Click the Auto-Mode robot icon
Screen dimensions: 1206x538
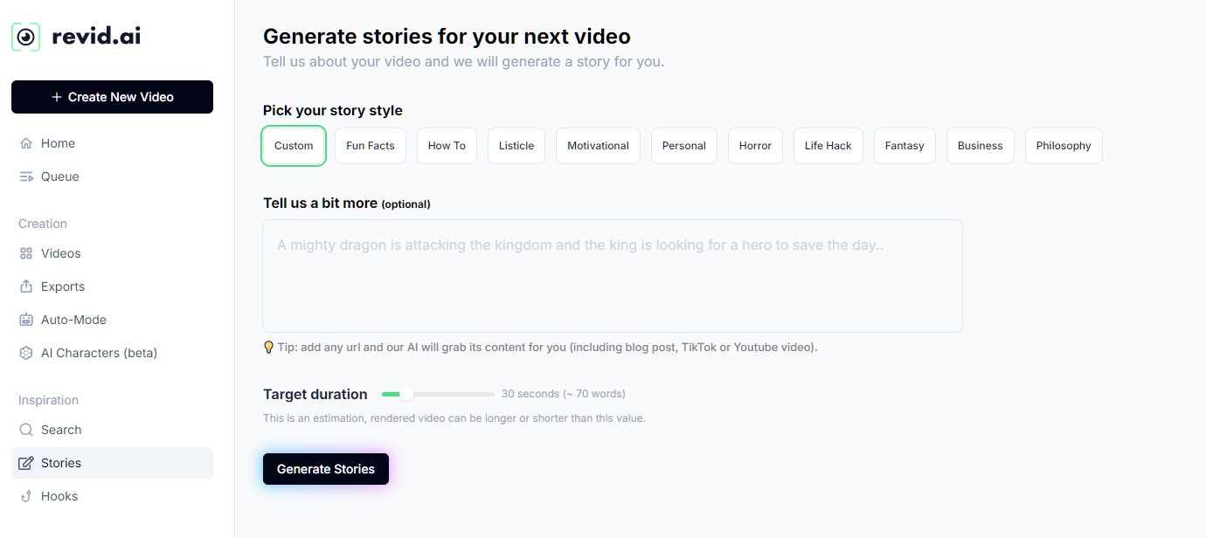(26, 320)
